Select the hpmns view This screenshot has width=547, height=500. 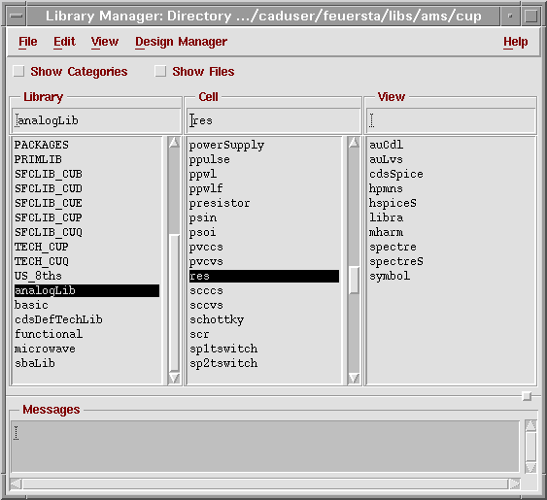[x=386, y=188]
